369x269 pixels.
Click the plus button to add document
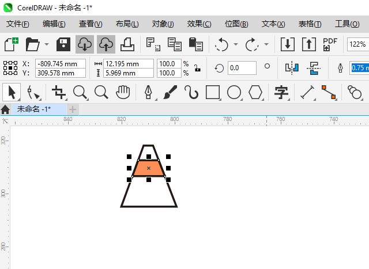[x=73, y=109]
